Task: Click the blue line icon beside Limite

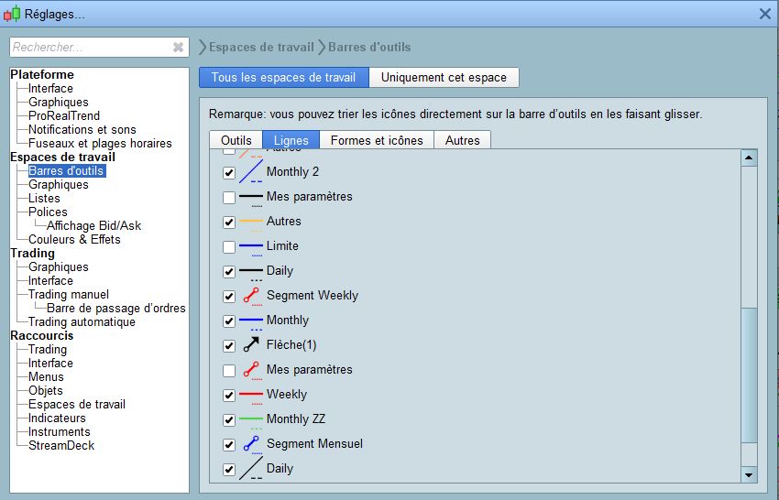Action: [x=250, y=246]
